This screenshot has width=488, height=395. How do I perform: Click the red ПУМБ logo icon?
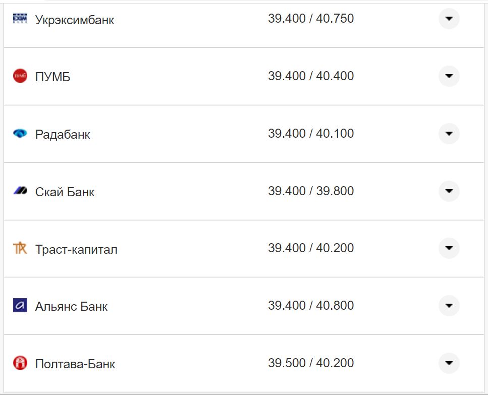tap(20, 76)
